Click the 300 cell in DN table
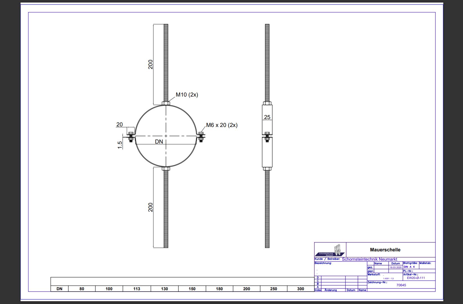Viewport: 463px width, 304px height. [x=300, y=289]
